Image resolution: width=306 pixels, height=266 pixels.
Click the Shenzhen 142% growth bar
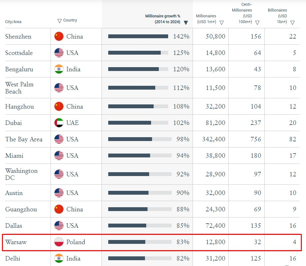point(138,36)
